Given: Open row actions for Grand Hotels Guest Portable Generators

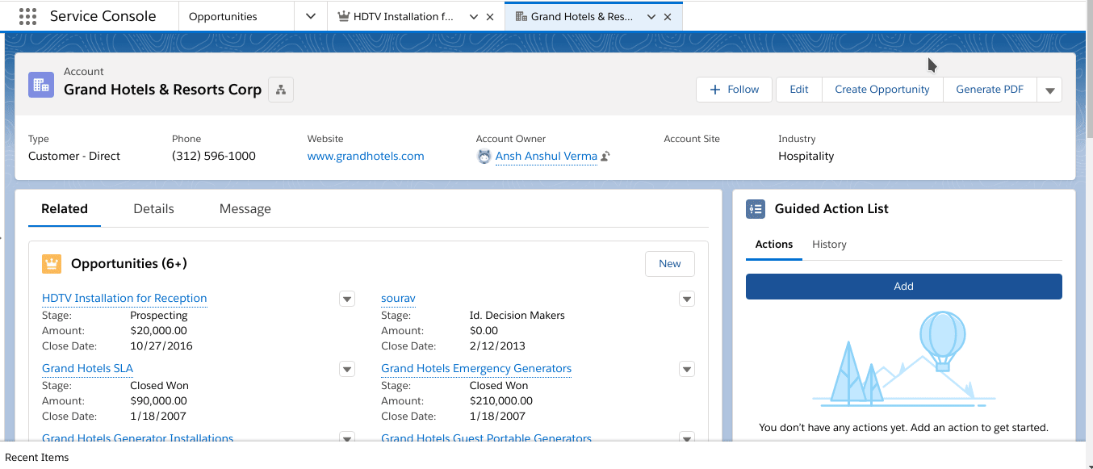Looking at the screenshot, I should (687, 438).
